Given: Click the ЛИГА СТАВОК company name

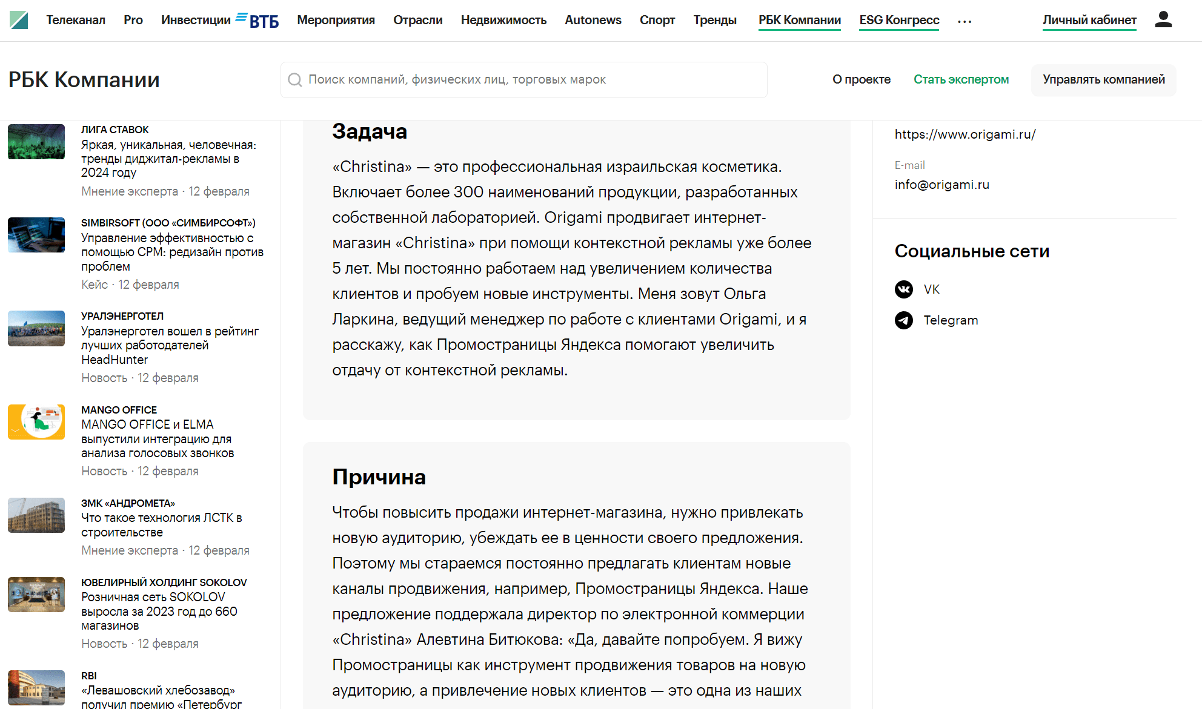Looking at the screenshot, I should click(115, 130).
